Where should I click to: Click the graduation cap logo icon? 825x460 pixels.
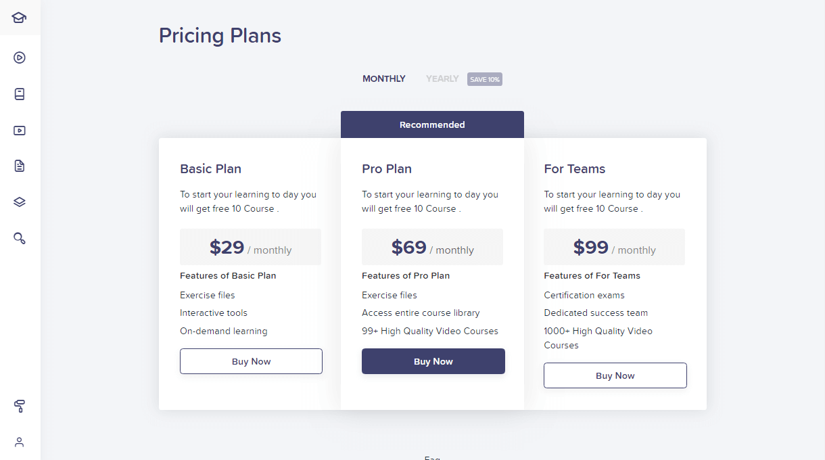(x=20, y=18)
